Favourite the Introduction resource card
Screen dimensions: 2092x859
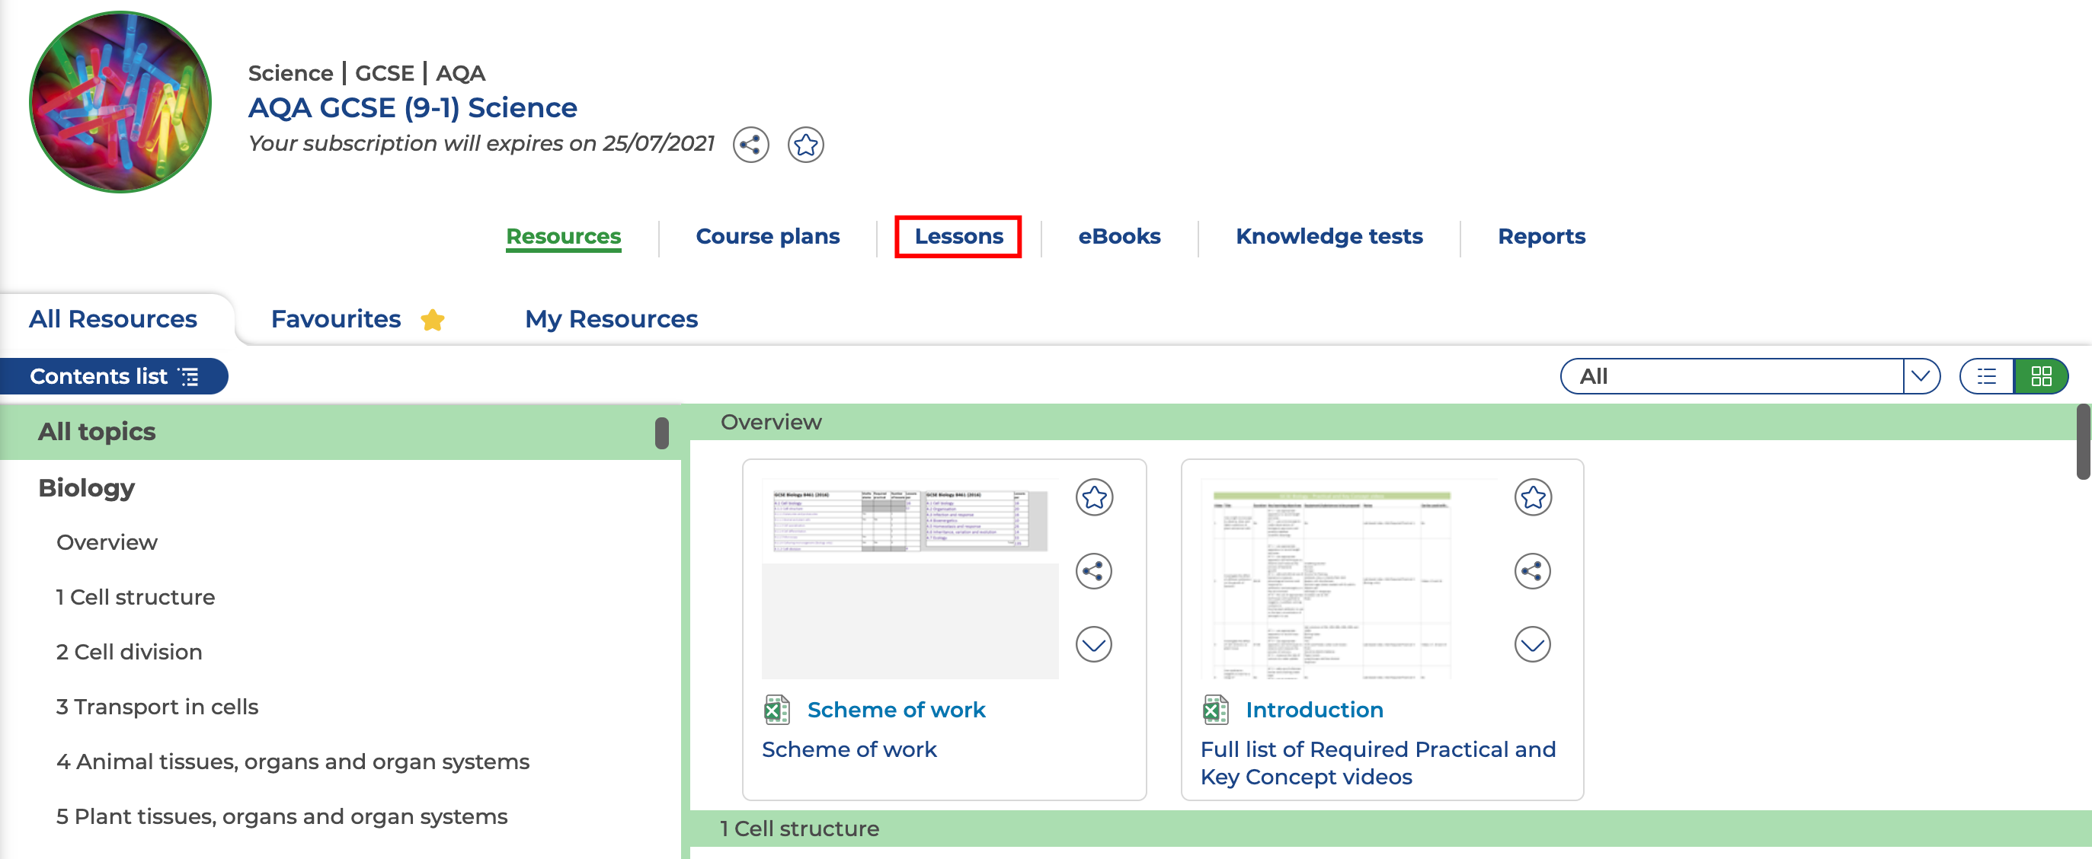pos(1531,497)
